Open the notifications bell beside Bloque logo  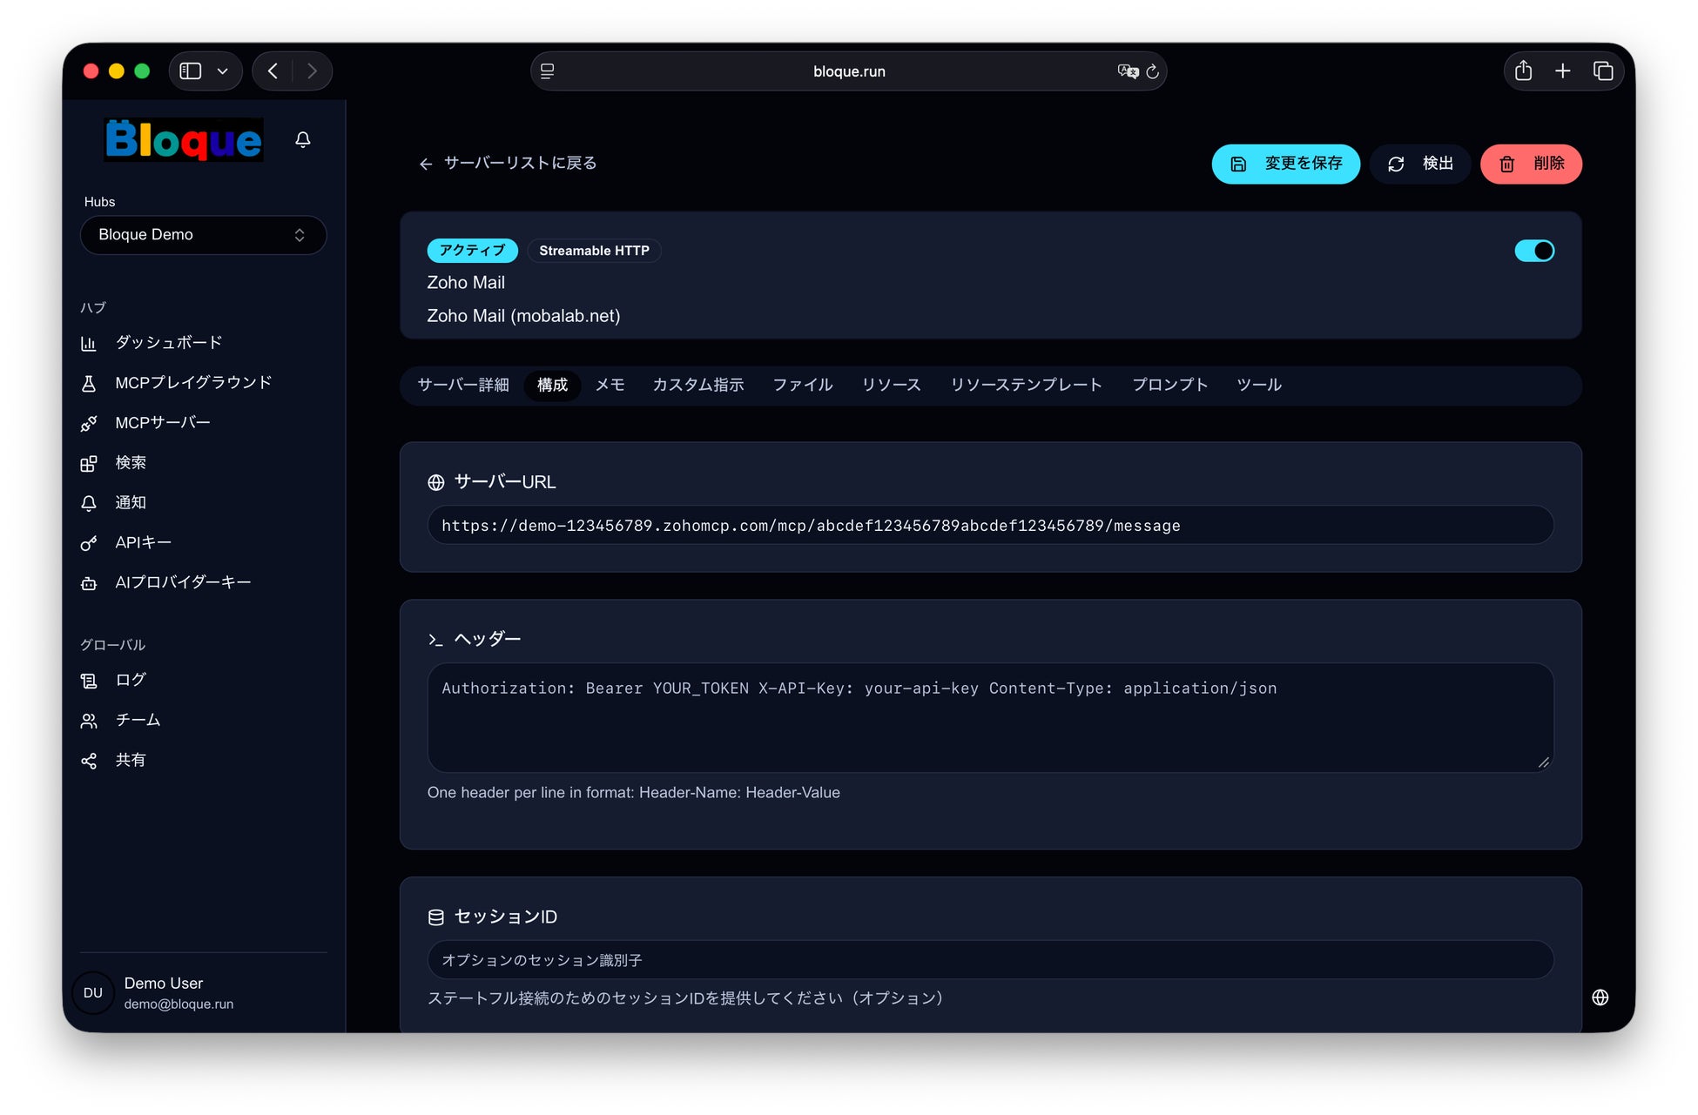(303, 139)
